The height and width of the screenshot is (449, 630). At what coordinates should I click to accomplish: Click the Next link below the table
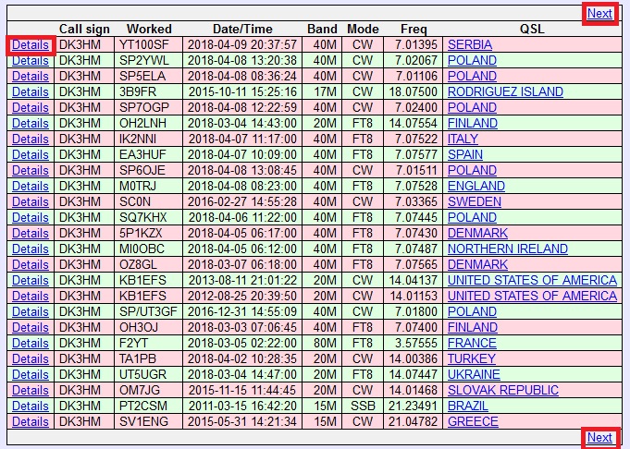click(599, 437)
